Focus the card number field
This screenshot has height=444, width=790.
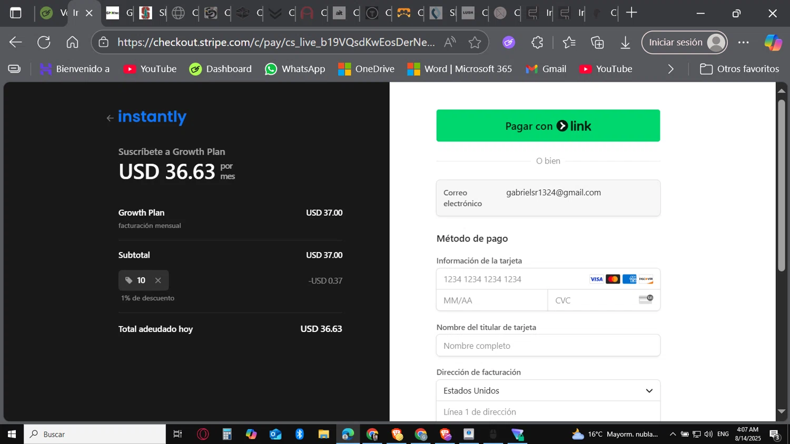click(548, 279)
